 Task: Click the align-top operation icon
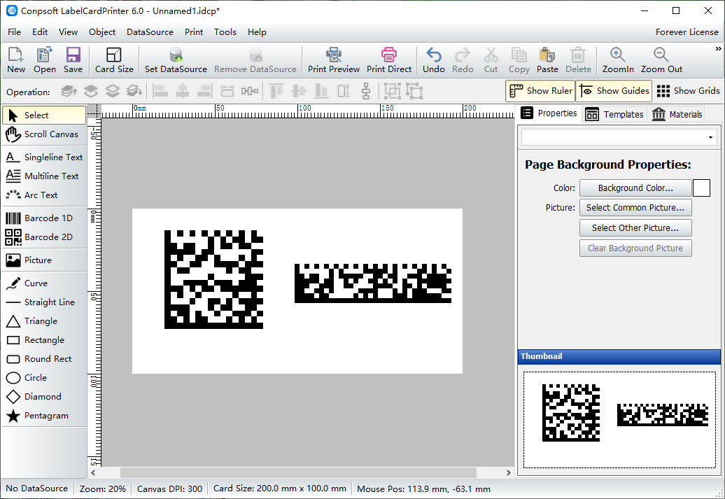click(276, 91)
